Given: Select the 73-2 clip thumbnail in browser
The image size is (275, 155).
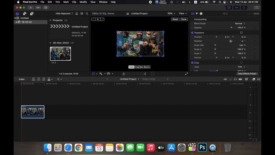Looking at the screenshot, I should coord(60,53).
